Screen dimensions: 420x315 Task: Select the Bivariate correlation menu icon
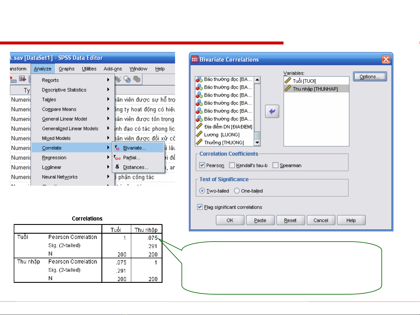click(117, 148)
